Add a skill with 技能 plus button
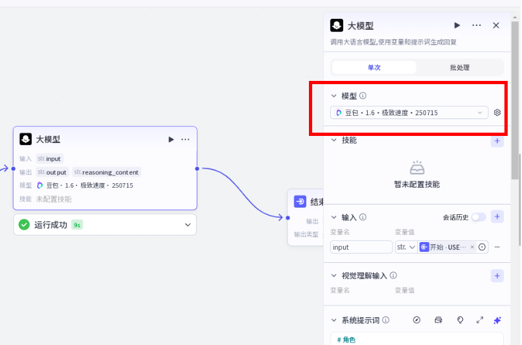Screen dimensions: 522x345 point(497,140)
